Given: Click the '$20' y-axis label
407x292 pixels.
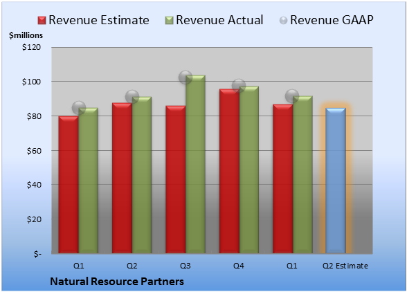Looking at the screenshot, I should point(34,219).
